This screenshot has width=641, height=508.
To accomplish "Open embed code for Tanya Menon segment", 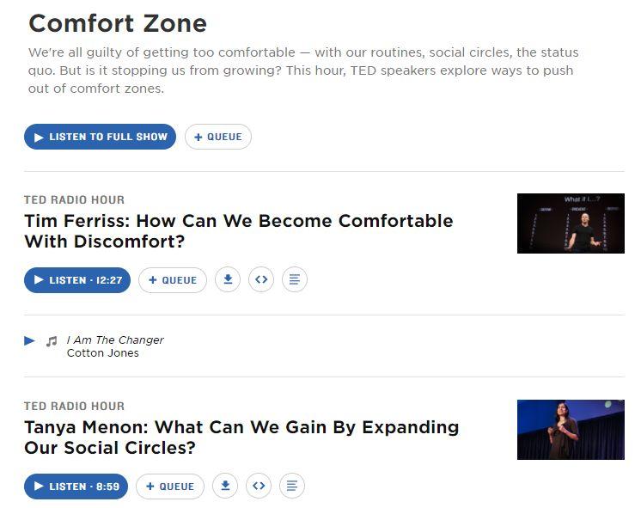I will [259, 486].
